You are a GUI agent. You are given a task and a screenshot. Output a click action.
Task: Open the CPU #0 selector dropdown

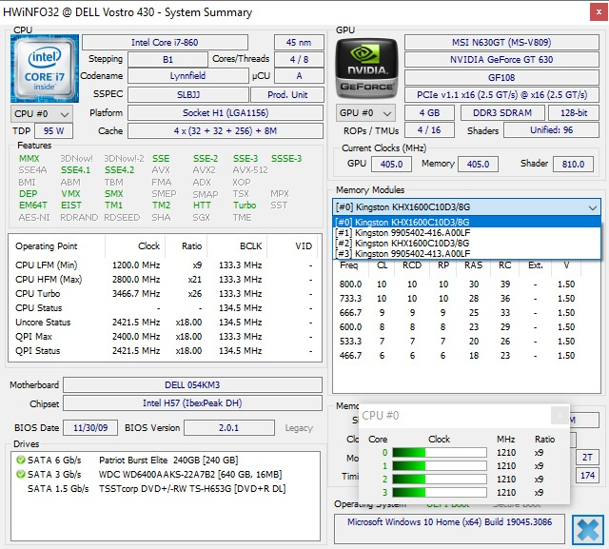click(x=42, y=114)
